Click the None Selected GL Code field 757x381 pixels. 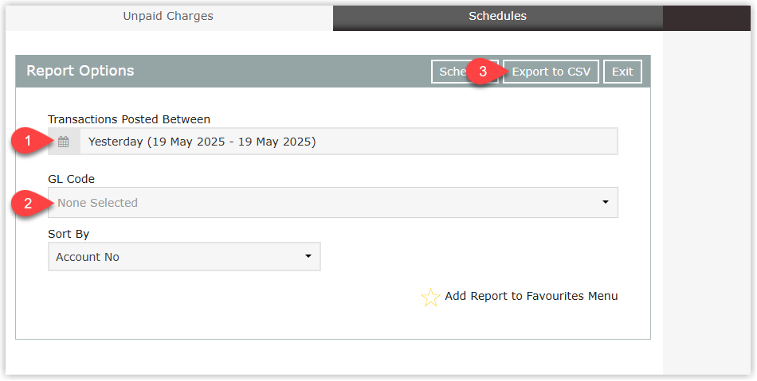[332, 202]
